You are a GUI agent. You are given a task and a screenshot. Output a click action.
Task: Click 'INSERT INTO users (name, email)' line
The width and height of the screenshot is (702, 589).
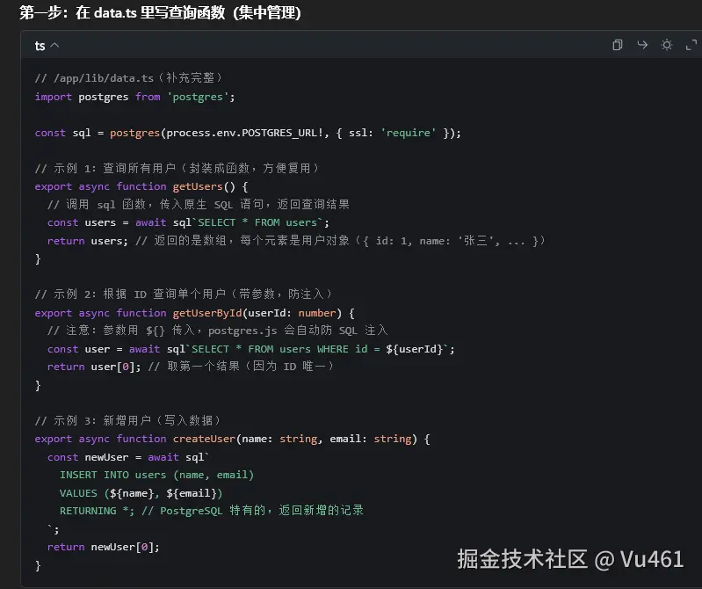pyautogui.click(x=156, y=475)
